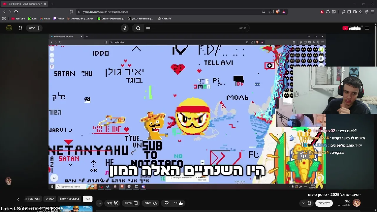Screen dimensions: 377x212
Task: View site information icon beside URL
Action: click(78, 12)
